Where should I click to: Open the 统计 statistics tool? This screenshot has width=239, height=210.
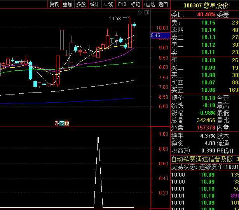click(94, 4)
